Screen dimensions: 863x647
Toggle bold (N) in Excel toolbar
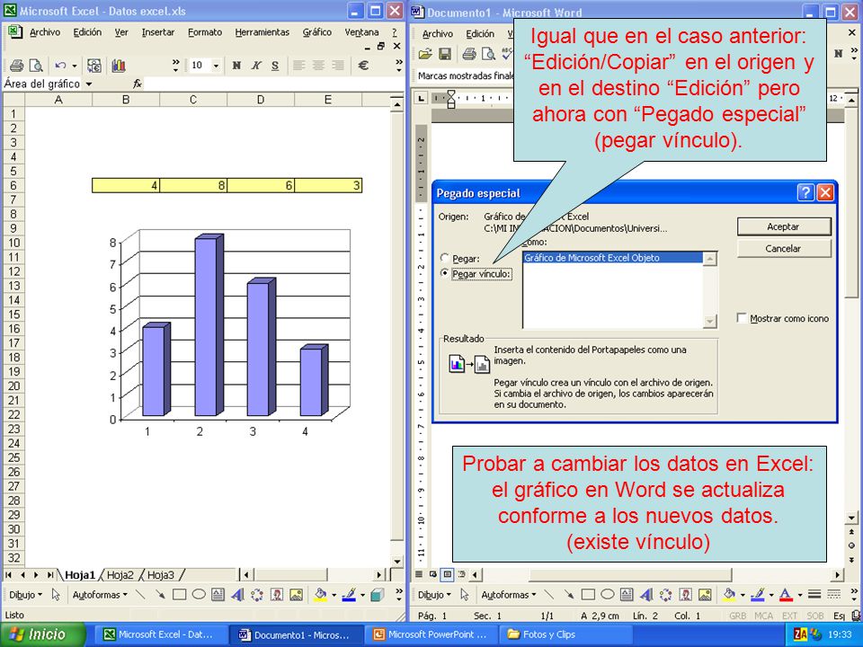click(x=236, y=66)
